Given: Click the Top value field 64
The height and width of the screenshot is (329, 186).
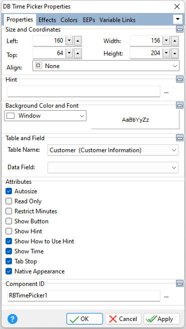Looking at the screenshot, I should tap(49, 54).
